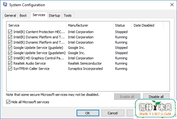Click Intel Corporation cell of HD Graphics row

(81, 58)
